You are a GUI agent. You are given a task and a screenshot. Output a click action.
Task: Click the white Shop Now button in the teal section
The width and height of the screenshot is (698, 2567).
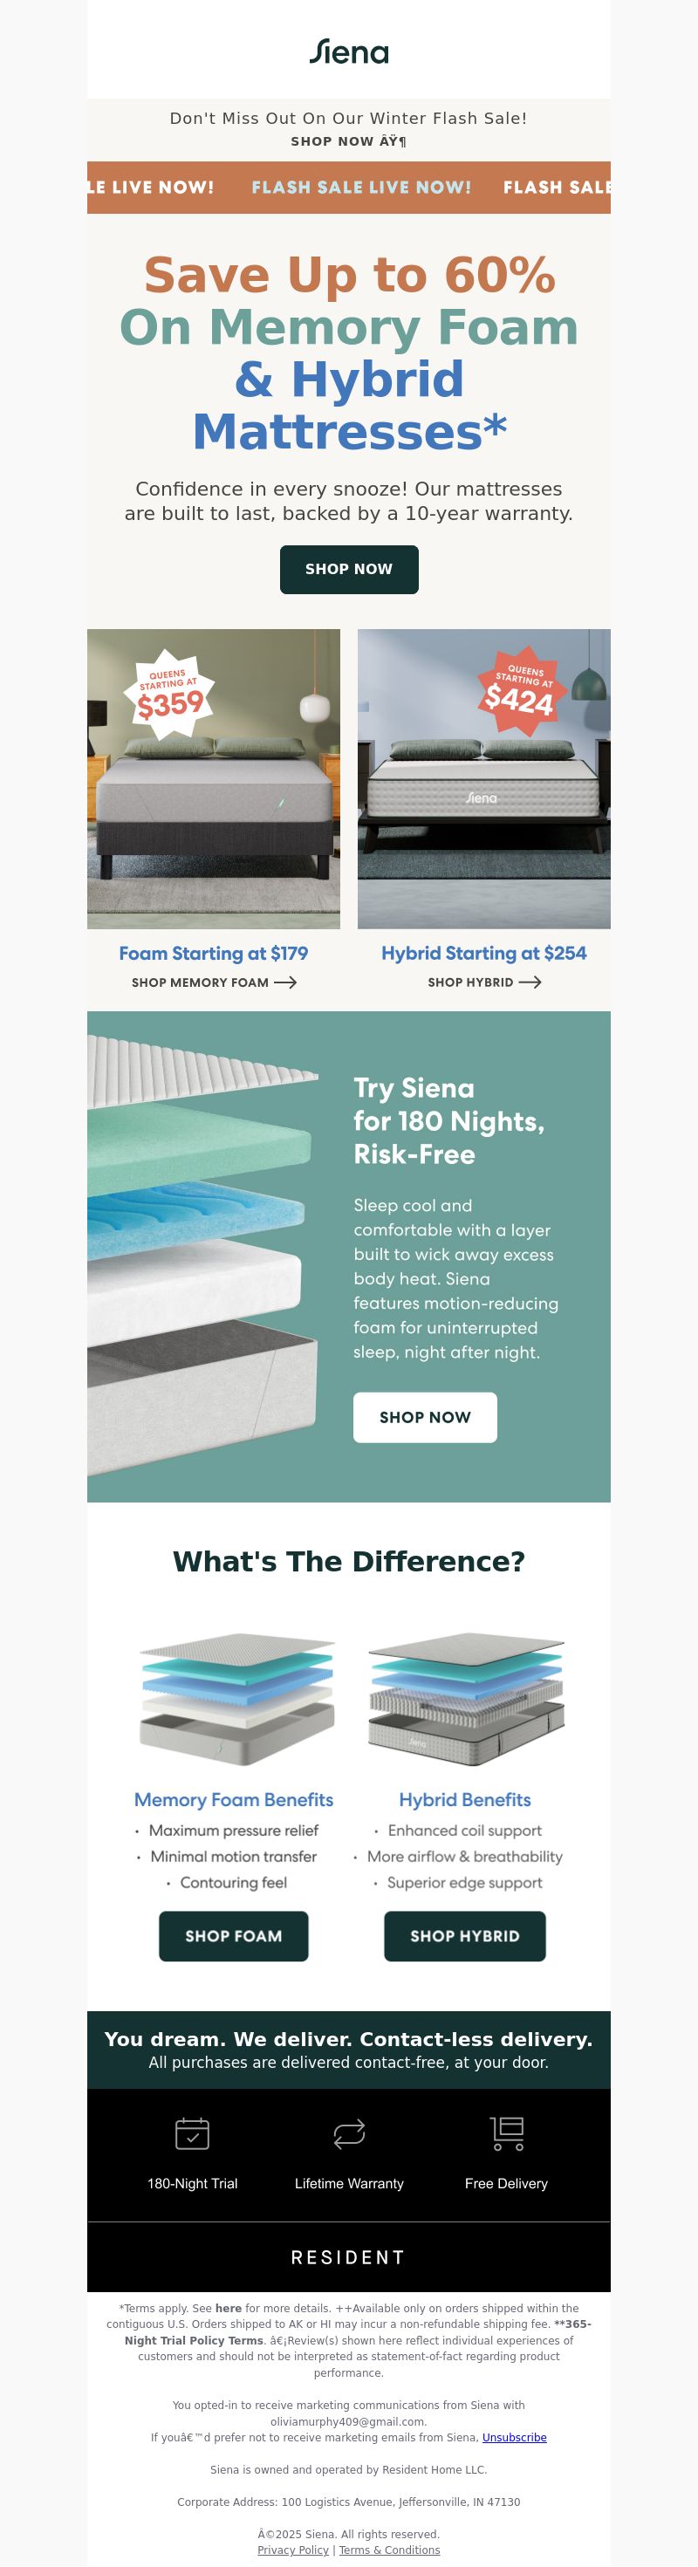425,1417
